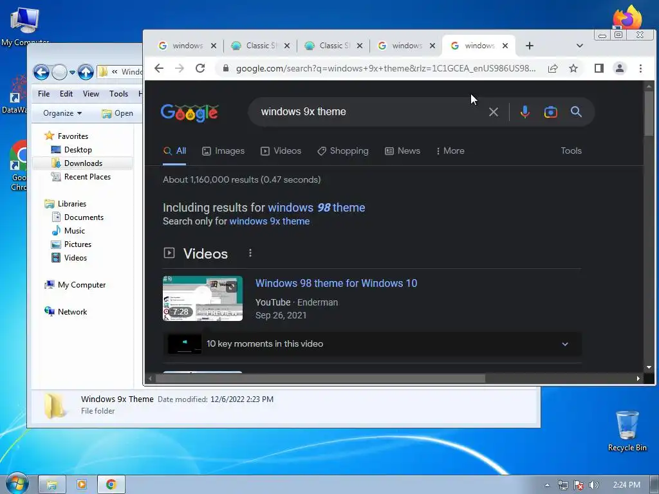Search only for windows 9x theme
This screenshot has height=494, width=659.
tap(270, 221)
